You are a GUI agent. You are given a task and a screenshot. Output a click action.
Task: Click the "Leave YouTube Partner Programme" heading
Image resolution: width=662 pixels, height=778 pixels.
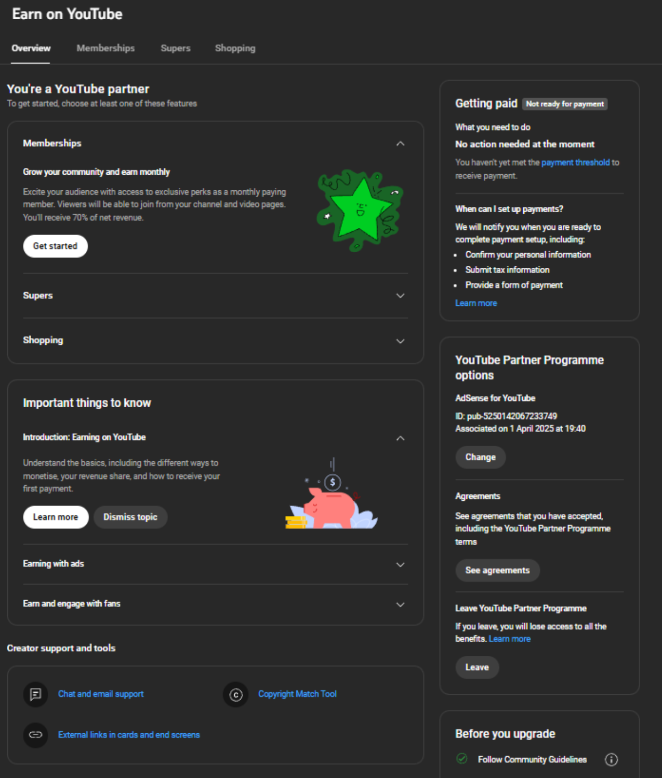[x=521, y=608]
